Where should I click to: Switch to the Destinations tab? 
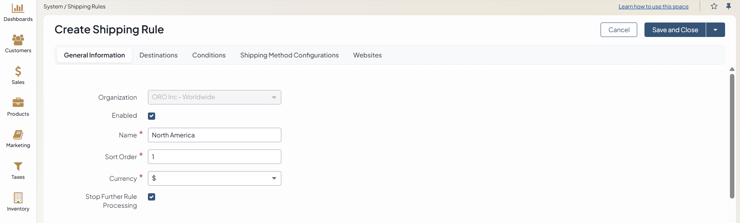pyautogui.click(x=158, y=55)
